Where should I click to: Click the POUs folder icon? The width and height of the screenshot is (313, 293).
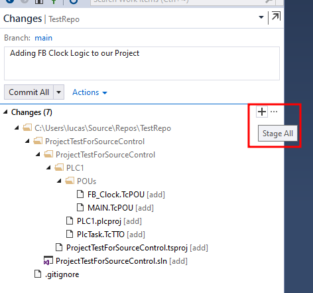(x=70, y=181)
